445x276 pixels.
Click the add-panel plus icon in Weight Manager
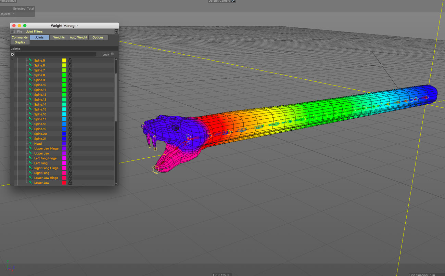click(116, 31)
